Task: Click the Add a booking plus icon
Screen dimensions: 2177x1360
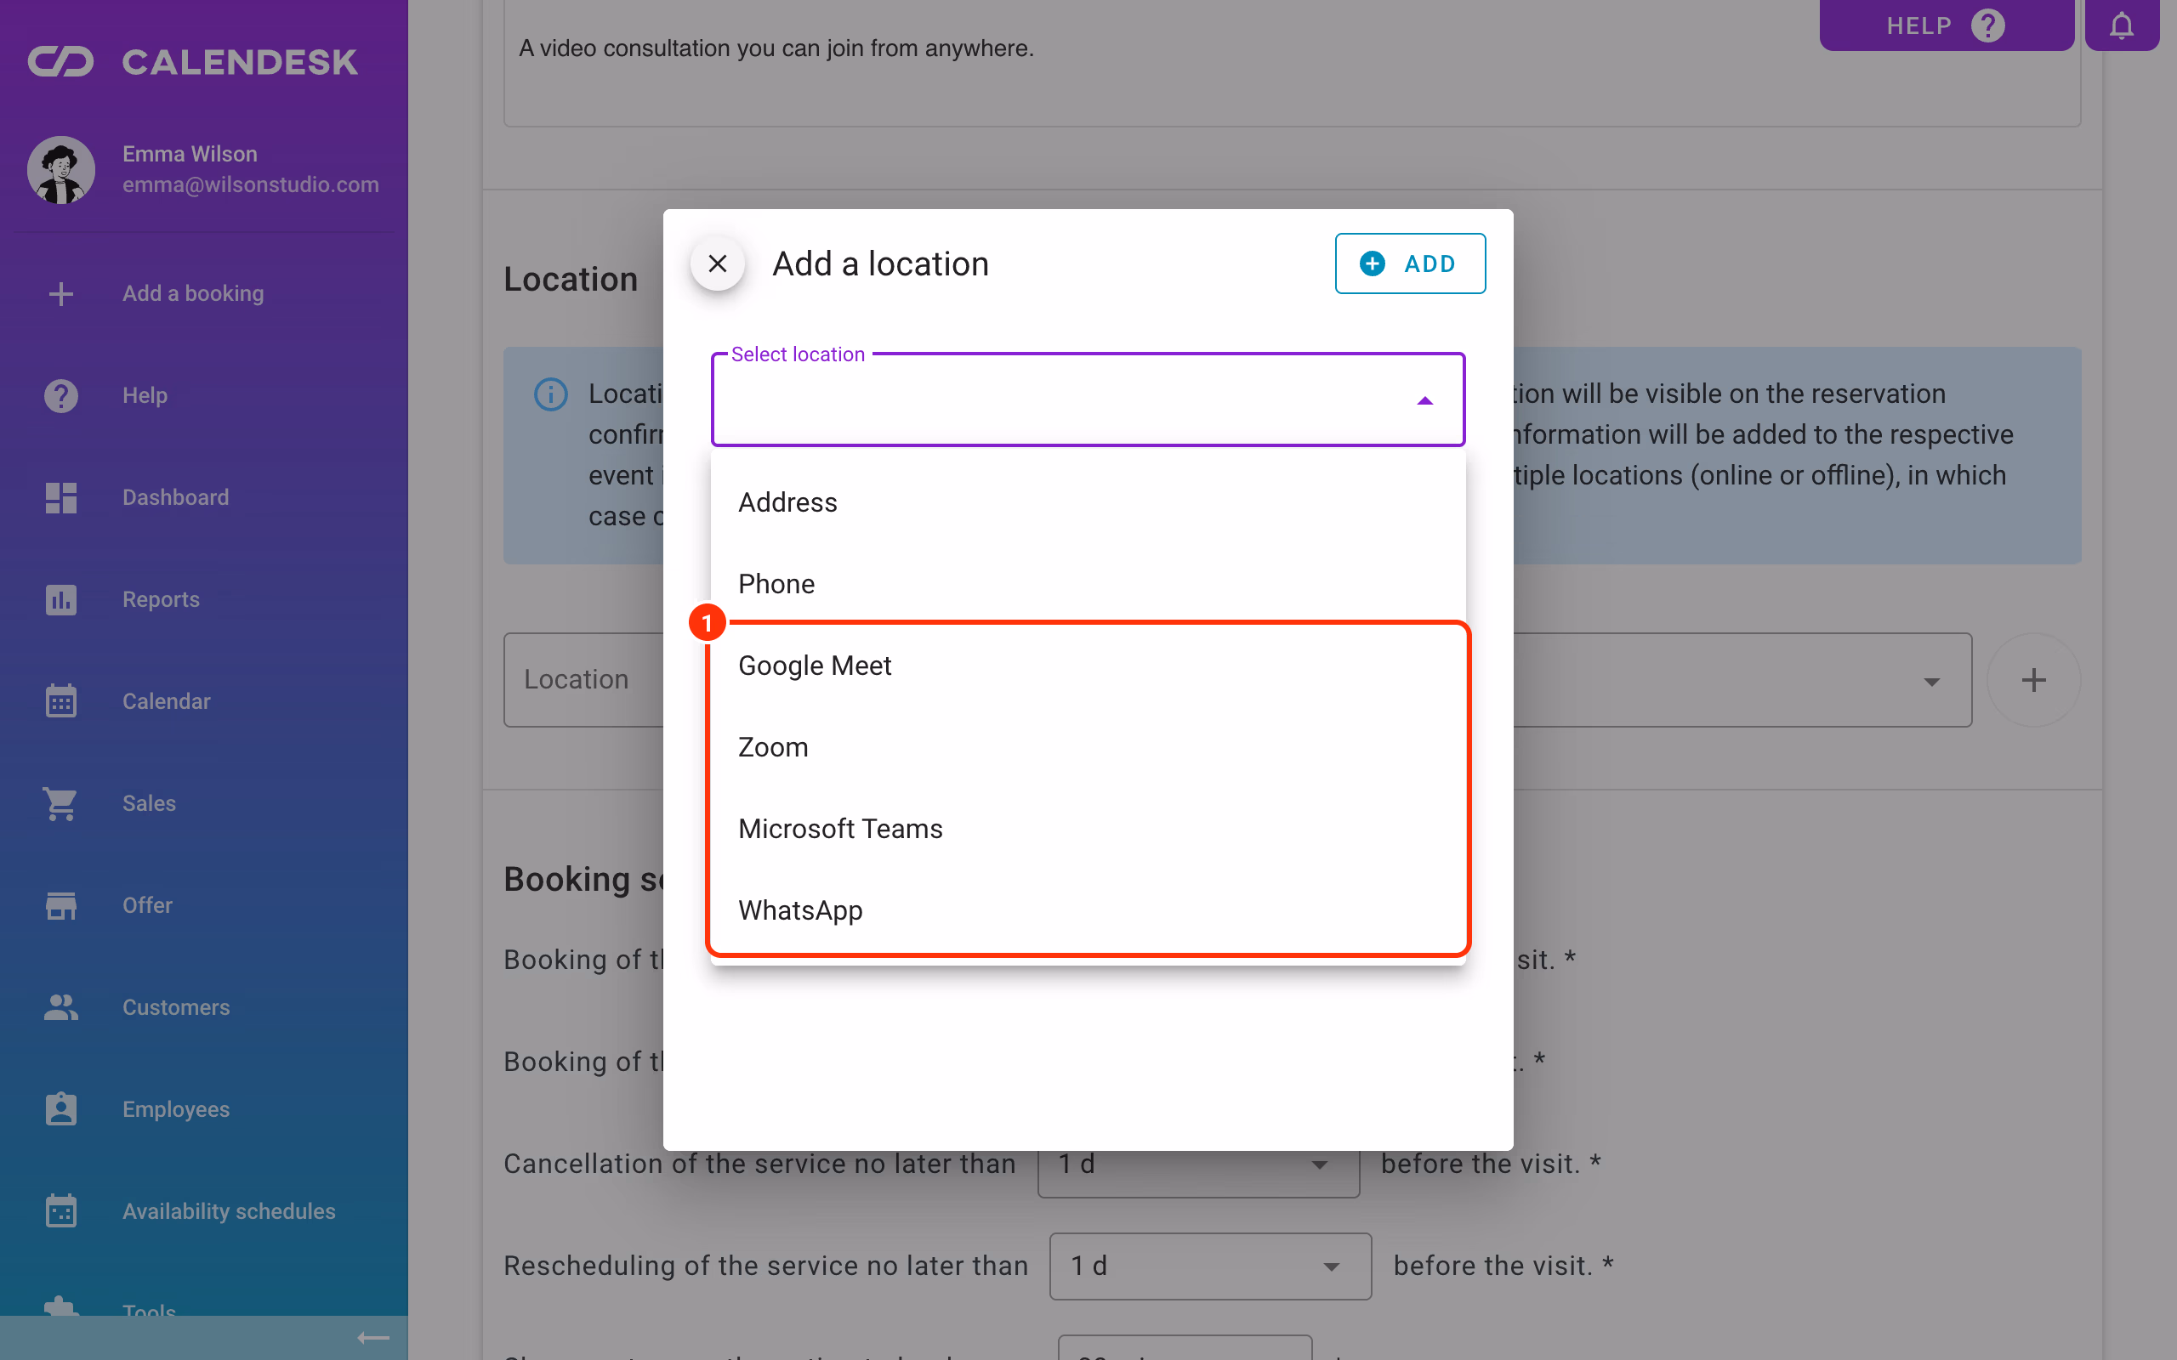Action: (x=61, y=293)
